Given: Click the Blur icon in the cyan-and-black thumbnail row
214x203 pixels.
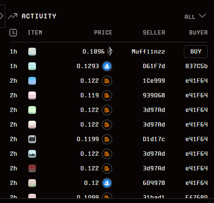Looking at the screenshot, I should click(107, 154).
